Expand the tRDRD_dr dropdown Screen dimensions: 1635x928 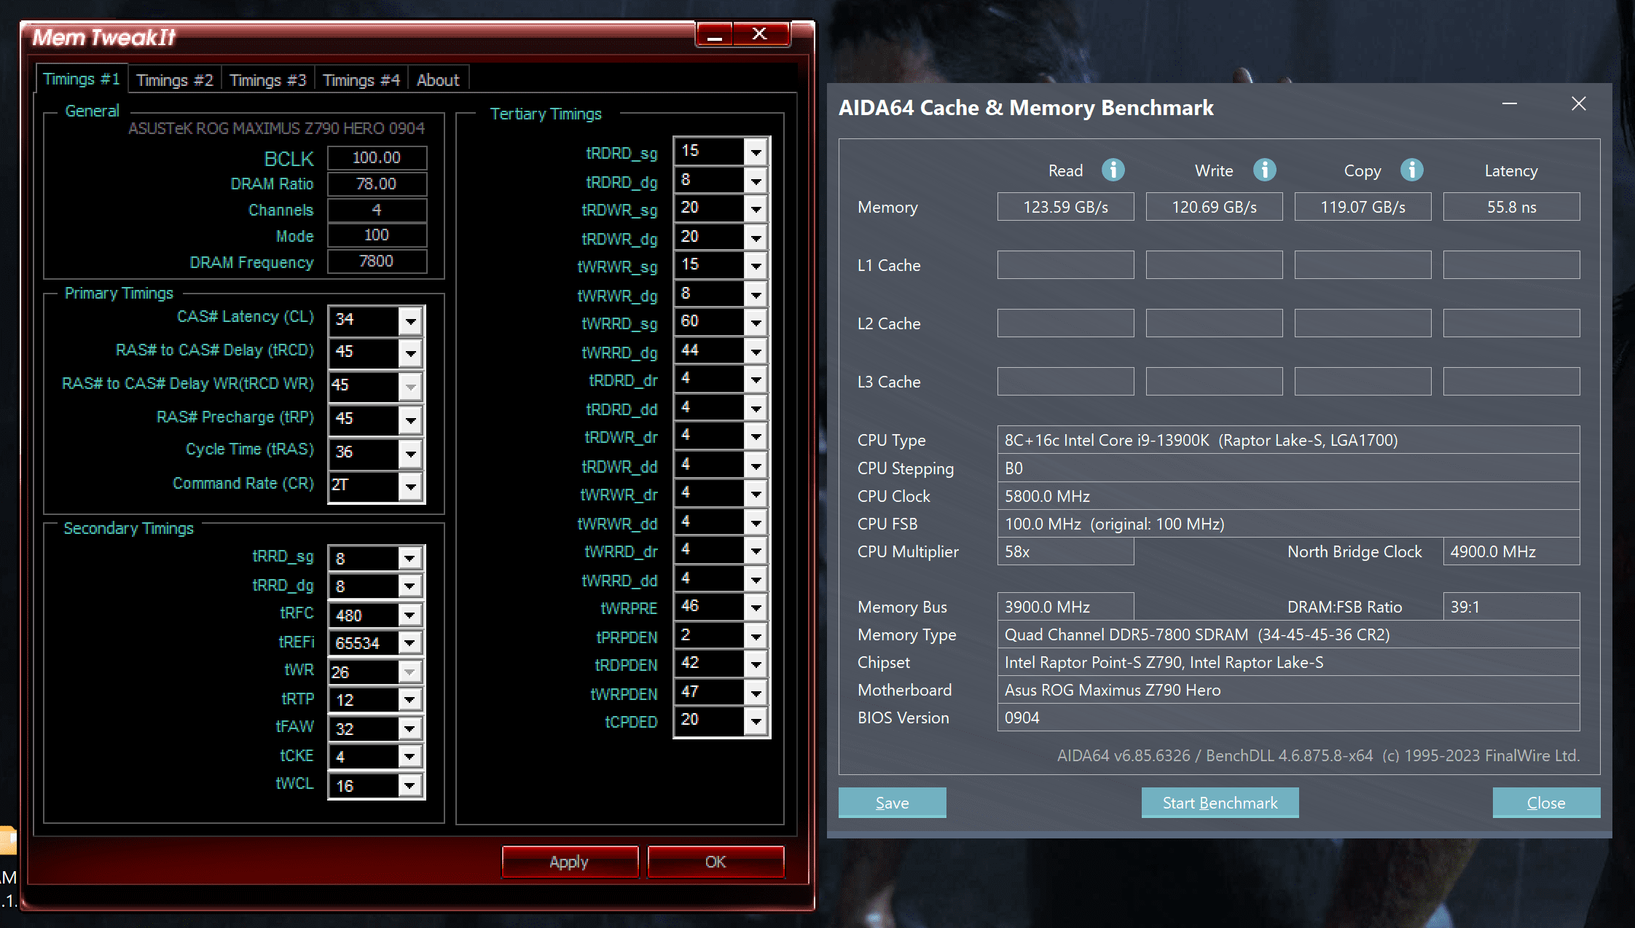point(756,380)
